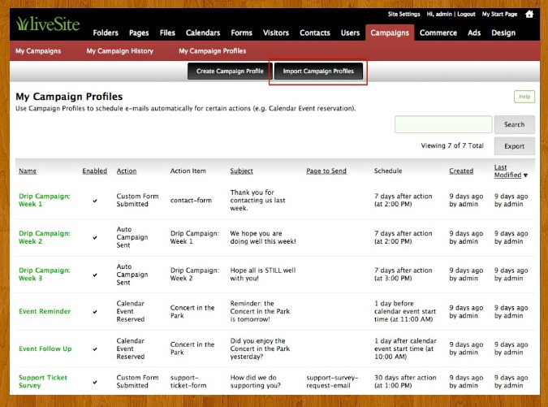Switch to the Calendars tab
The height and width of the screenshot is (407, 548).
click(x=203, y=32)
